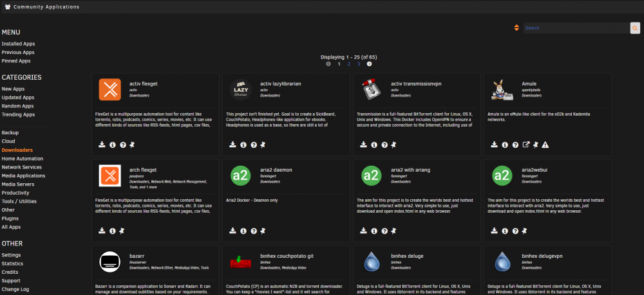Select Trending Apps category
The image size is (644, 295).
[18, 114]
